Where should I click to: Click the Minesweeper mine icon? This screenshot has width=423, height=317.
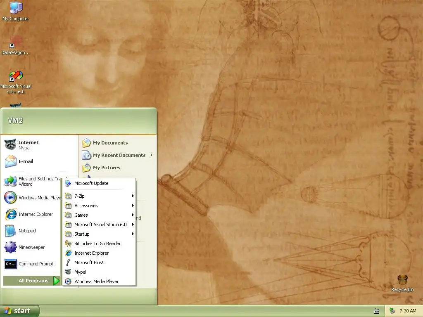(10, 247)
